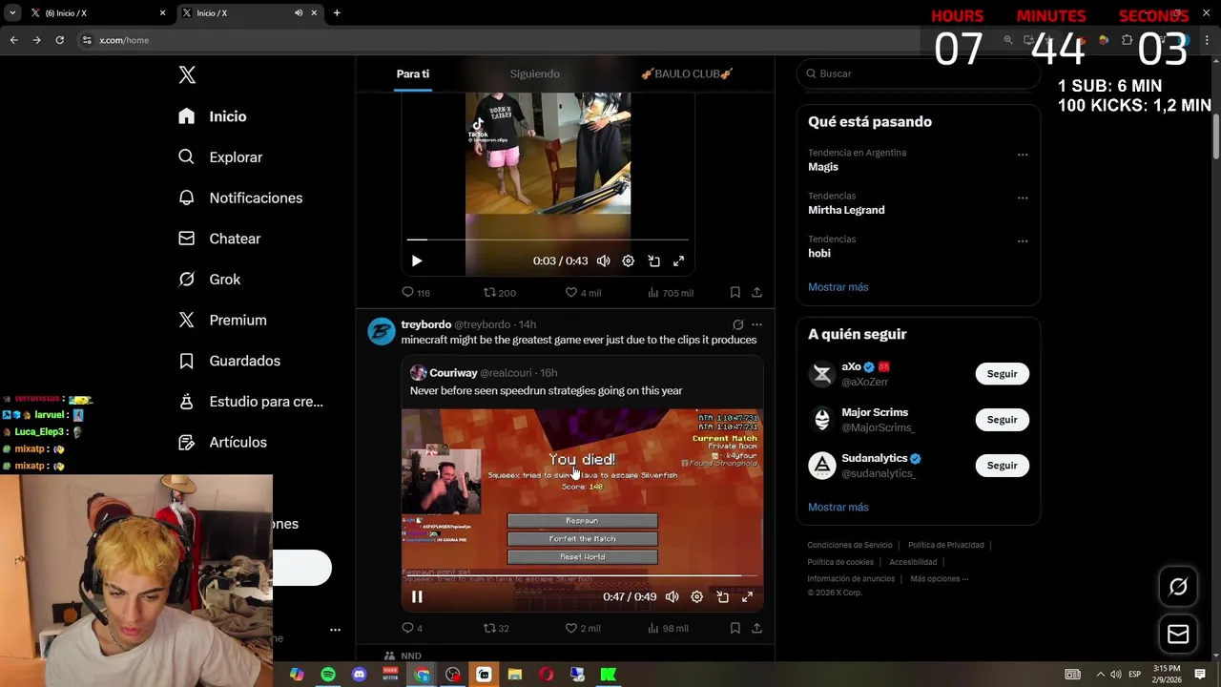Open Notificaciones in sidebar
Screen dimensions: 1221x687
240,198
